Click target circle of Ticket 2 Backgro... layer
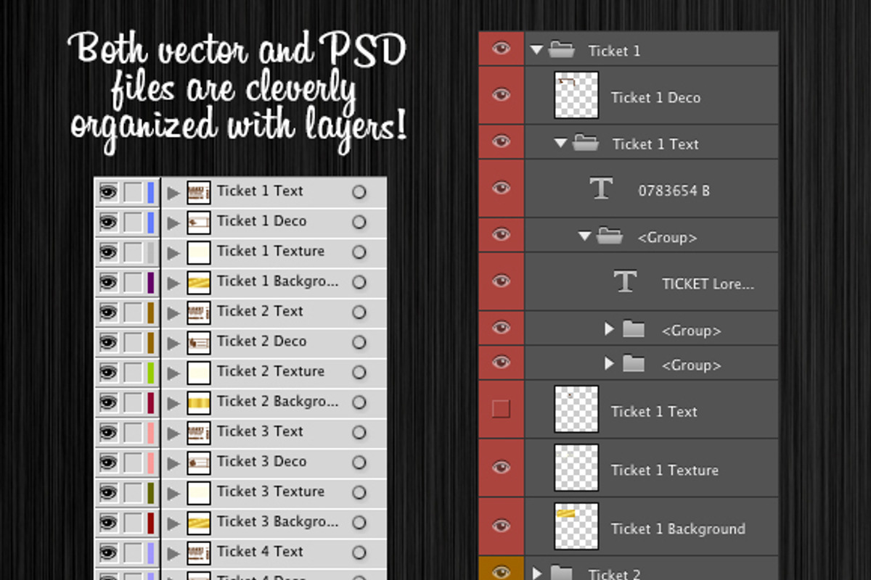 point(359,402)
